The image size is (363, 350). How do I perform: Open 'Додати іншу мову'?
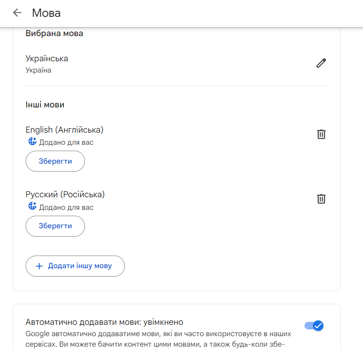(75, 266)
